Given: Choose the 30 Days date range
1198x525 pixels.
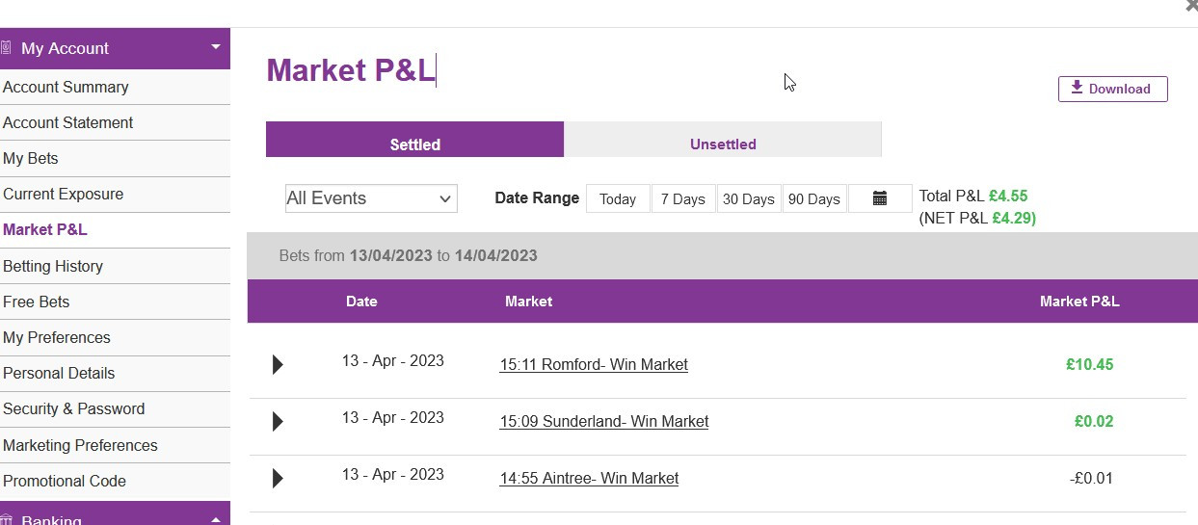Looking at the screenshot, I should click(749, 199).
